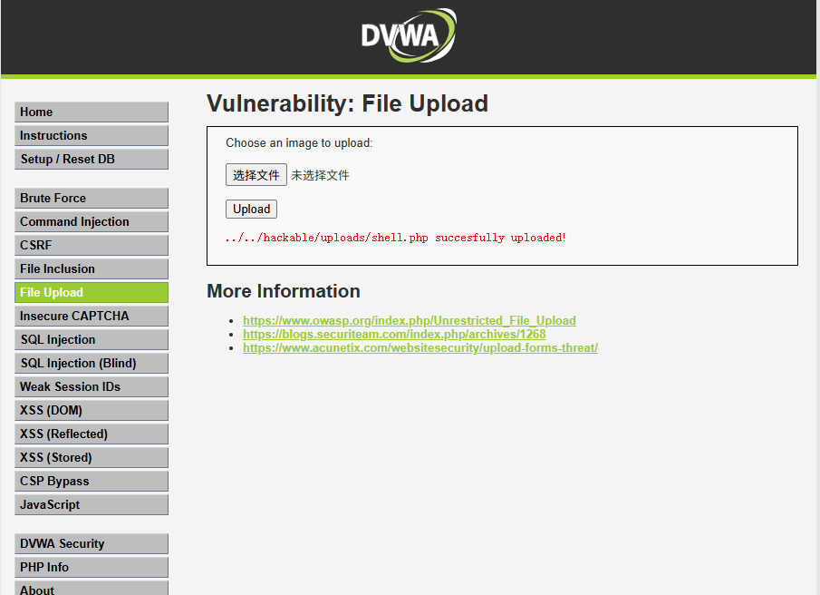The image size is (820, 595).
Task: Open the Instructions page
Action: pos(91,135)
